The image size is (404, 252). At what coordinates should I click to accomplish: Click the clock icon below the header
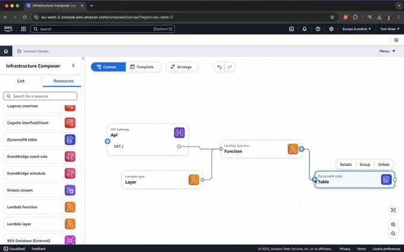pyautogui.click(x=396, y=40)
